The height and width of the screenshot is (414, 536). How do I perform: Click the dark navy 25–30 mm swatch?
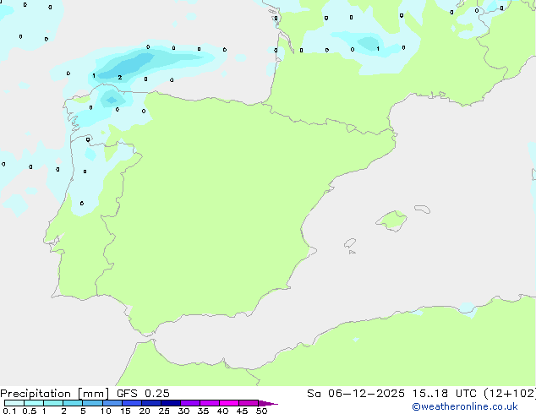(171, 403)
